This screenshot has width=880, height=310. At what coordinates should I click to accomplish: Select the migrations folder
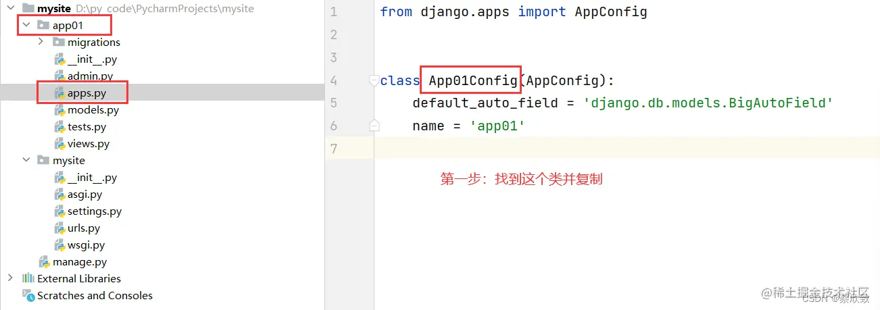[x=94, y=42]
